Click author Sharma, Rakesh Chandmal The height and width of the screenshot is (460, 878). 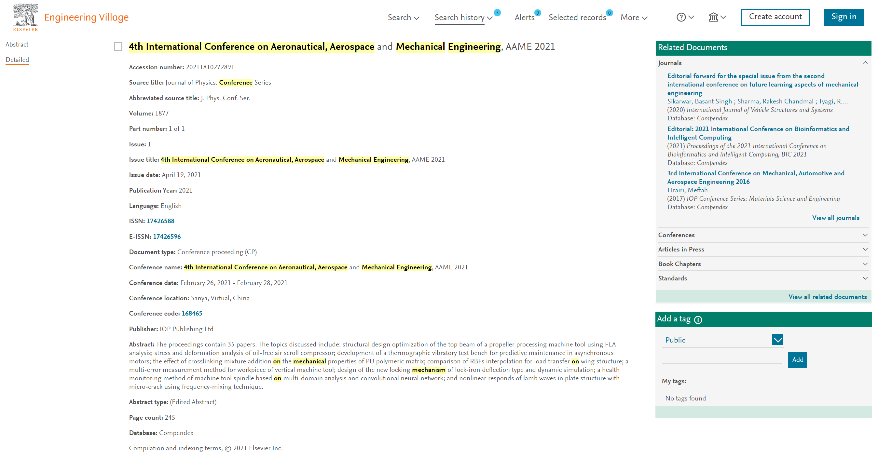(775, 101)
